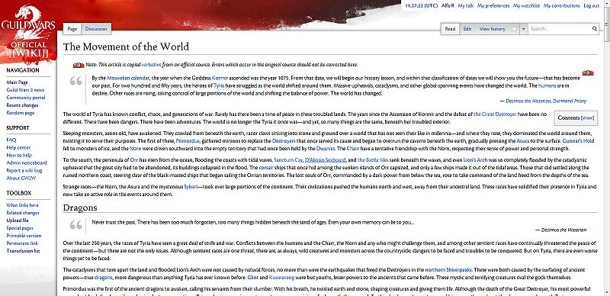Open the FAQ link
This screenshot has height=296, width=610.
pos(11,140)
